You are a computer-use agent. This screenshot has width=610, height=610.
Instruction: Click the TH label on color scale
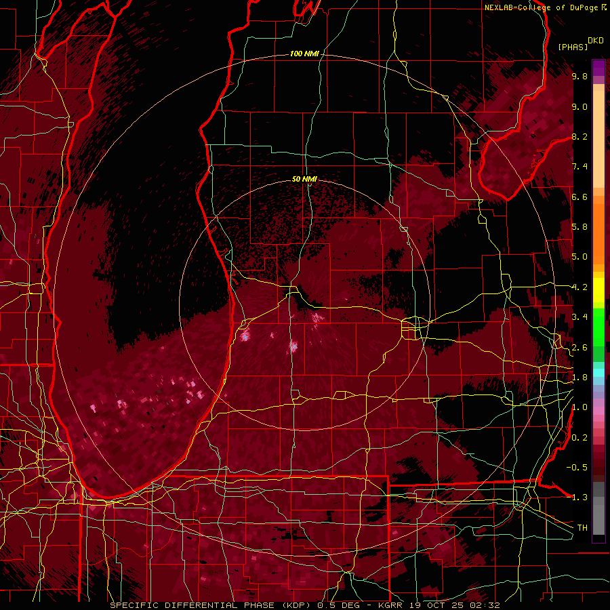[582, 527]
